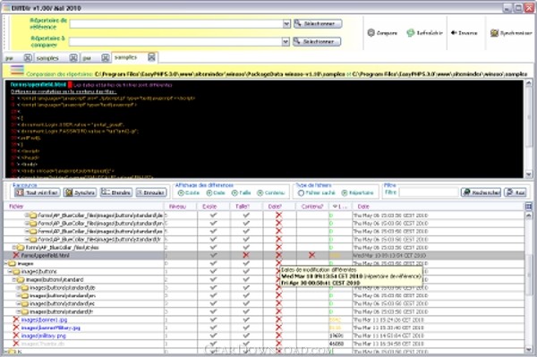Close the inactive samples tab with its X
Image resolution: width=537 pixels, height=357 pixels.
[73, 57]
